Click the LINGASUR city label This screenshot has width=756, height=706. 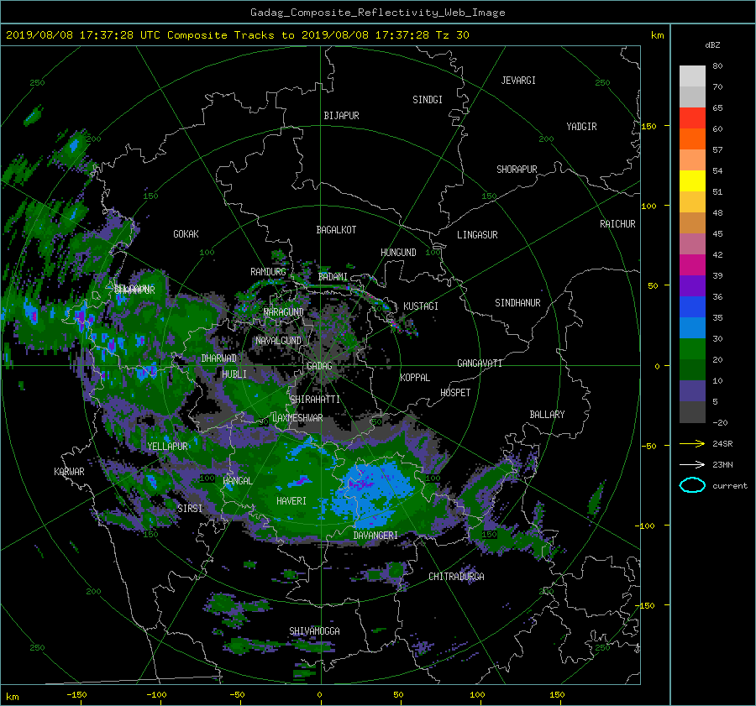pyautogui.click(x=477, y=235)
